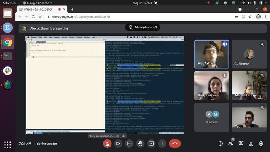Leave the call with red hangup button
The image size is (270, 152).
(x=175, y=144)
